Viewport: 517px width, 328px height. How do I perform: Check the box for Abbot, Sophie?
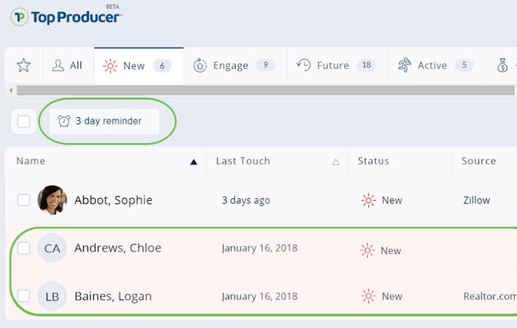tap(23, 200)
